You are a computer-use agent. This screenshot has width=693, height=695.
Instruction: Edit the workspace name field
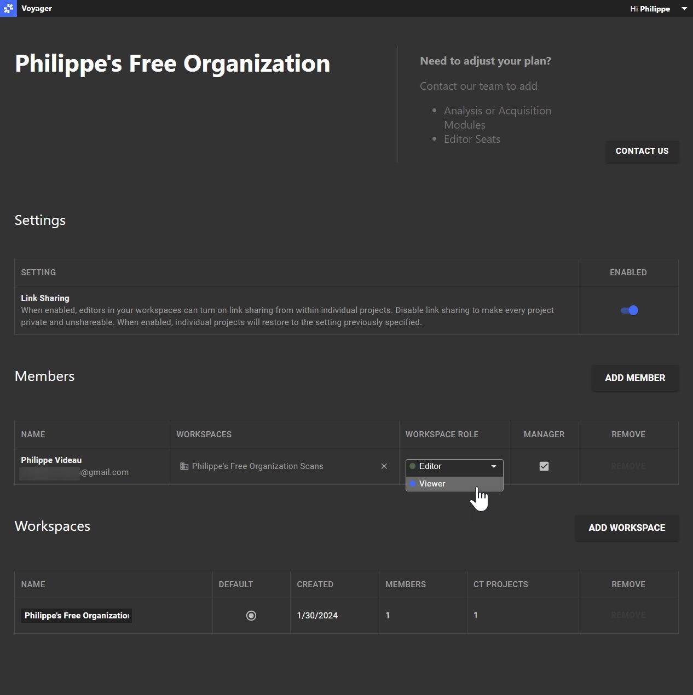coord(77,616)
